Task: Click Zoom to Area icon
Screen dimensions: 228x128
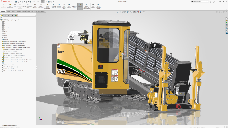Action: coord(121,12)
